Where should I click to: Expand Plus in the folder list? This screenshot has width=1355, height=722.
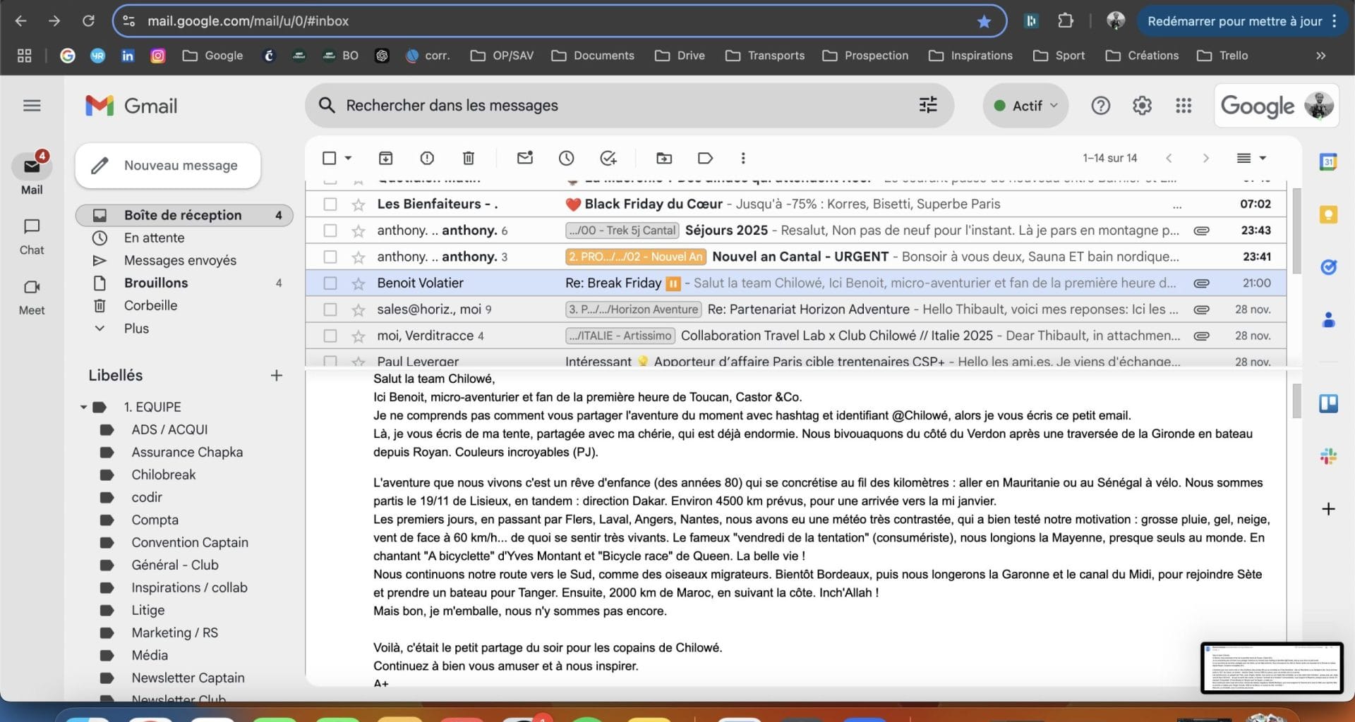tap(136, 329)
